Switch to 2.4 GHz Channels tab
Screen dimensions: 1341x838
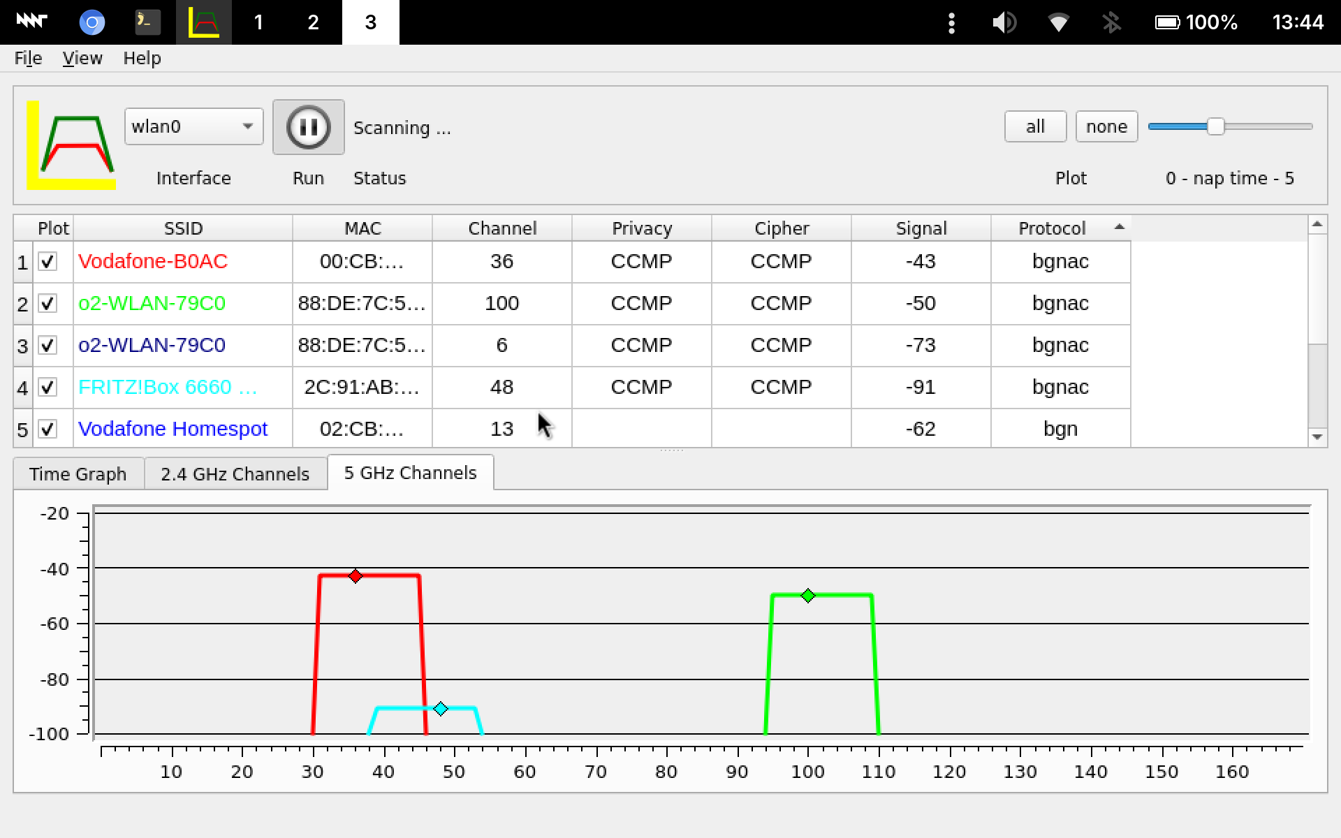(x=235, y=473)
